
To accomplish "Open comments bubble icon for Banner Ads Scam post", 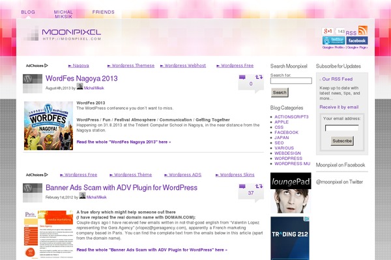I will pyautogui.click(x=242, y=187).
